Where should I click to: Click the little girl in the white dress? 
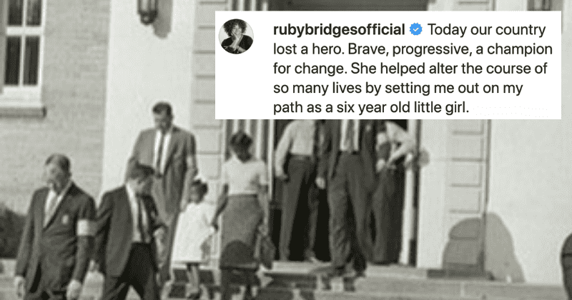(193, 234)
